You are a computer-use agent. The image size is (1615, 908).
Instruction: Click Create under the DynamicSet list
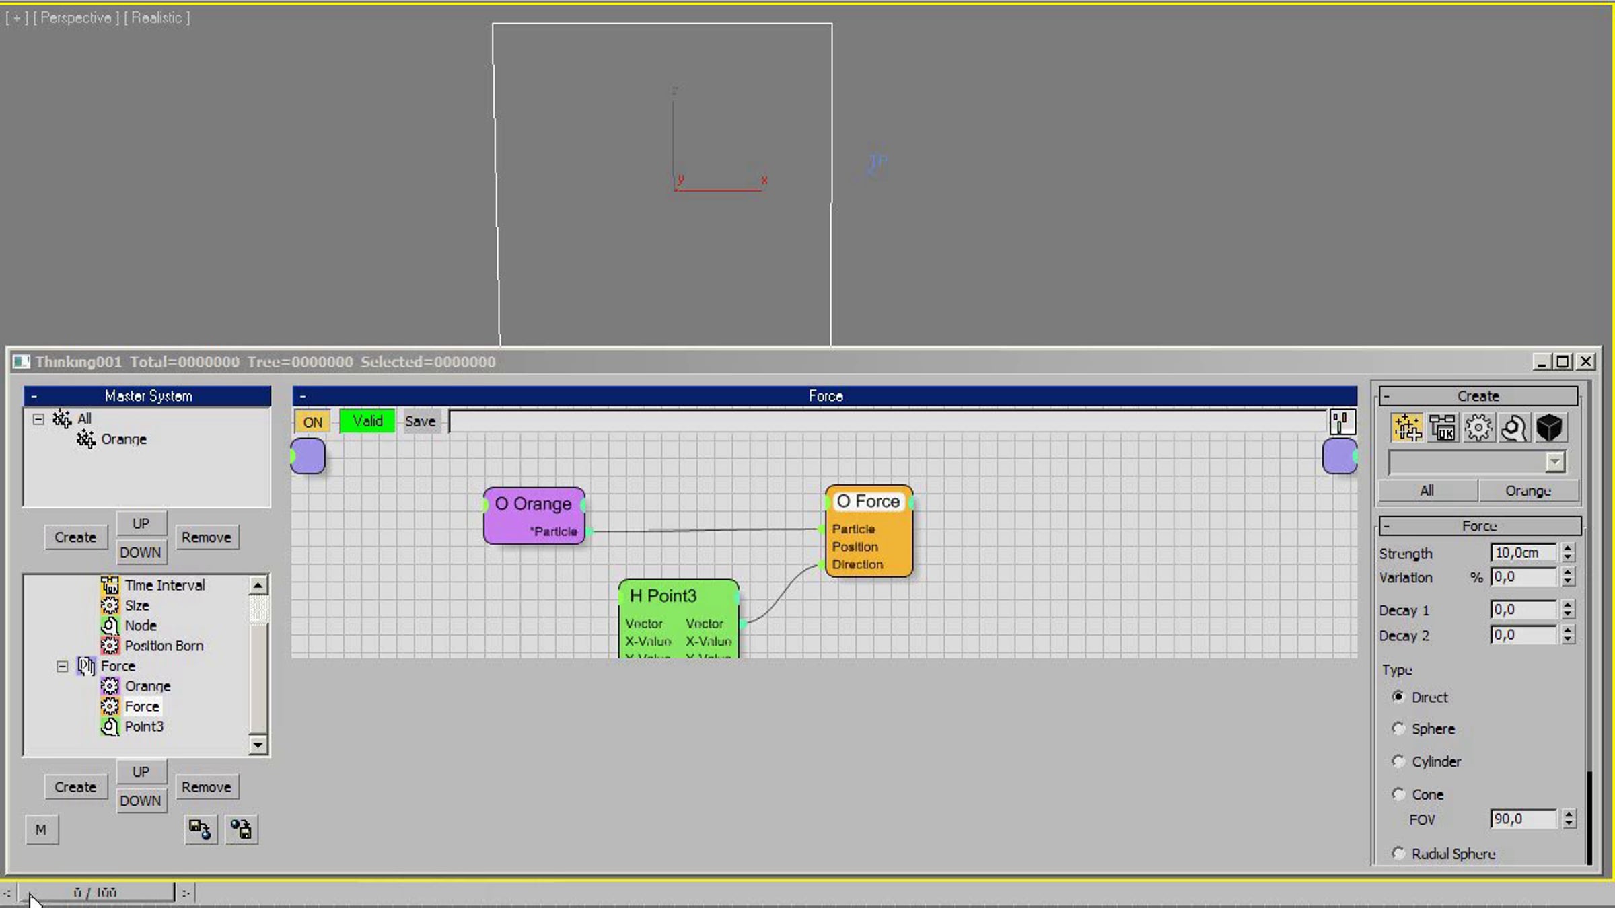(x=75, y=787)
